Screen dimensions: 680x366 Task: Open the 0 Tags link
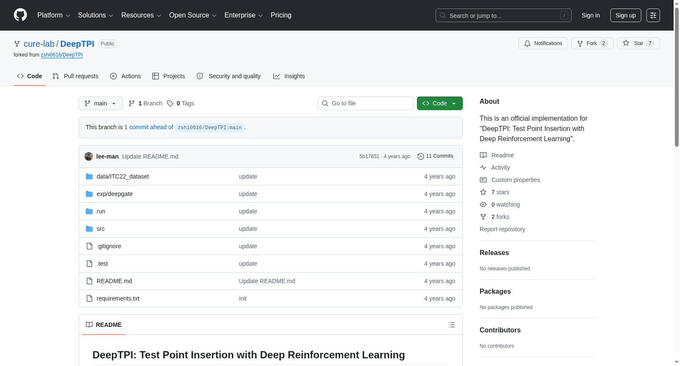point(181,103)
